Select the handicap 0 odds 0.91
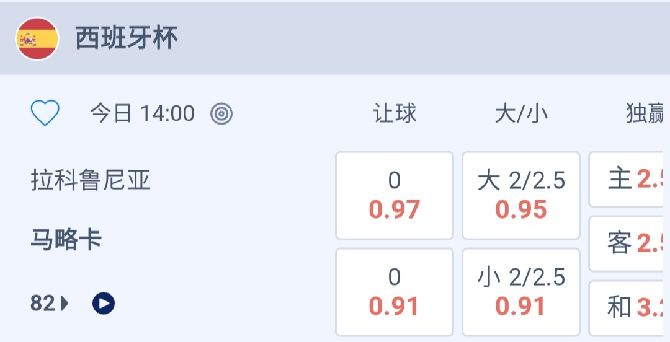This screenshot has height=342, width=670. point(395,292)
